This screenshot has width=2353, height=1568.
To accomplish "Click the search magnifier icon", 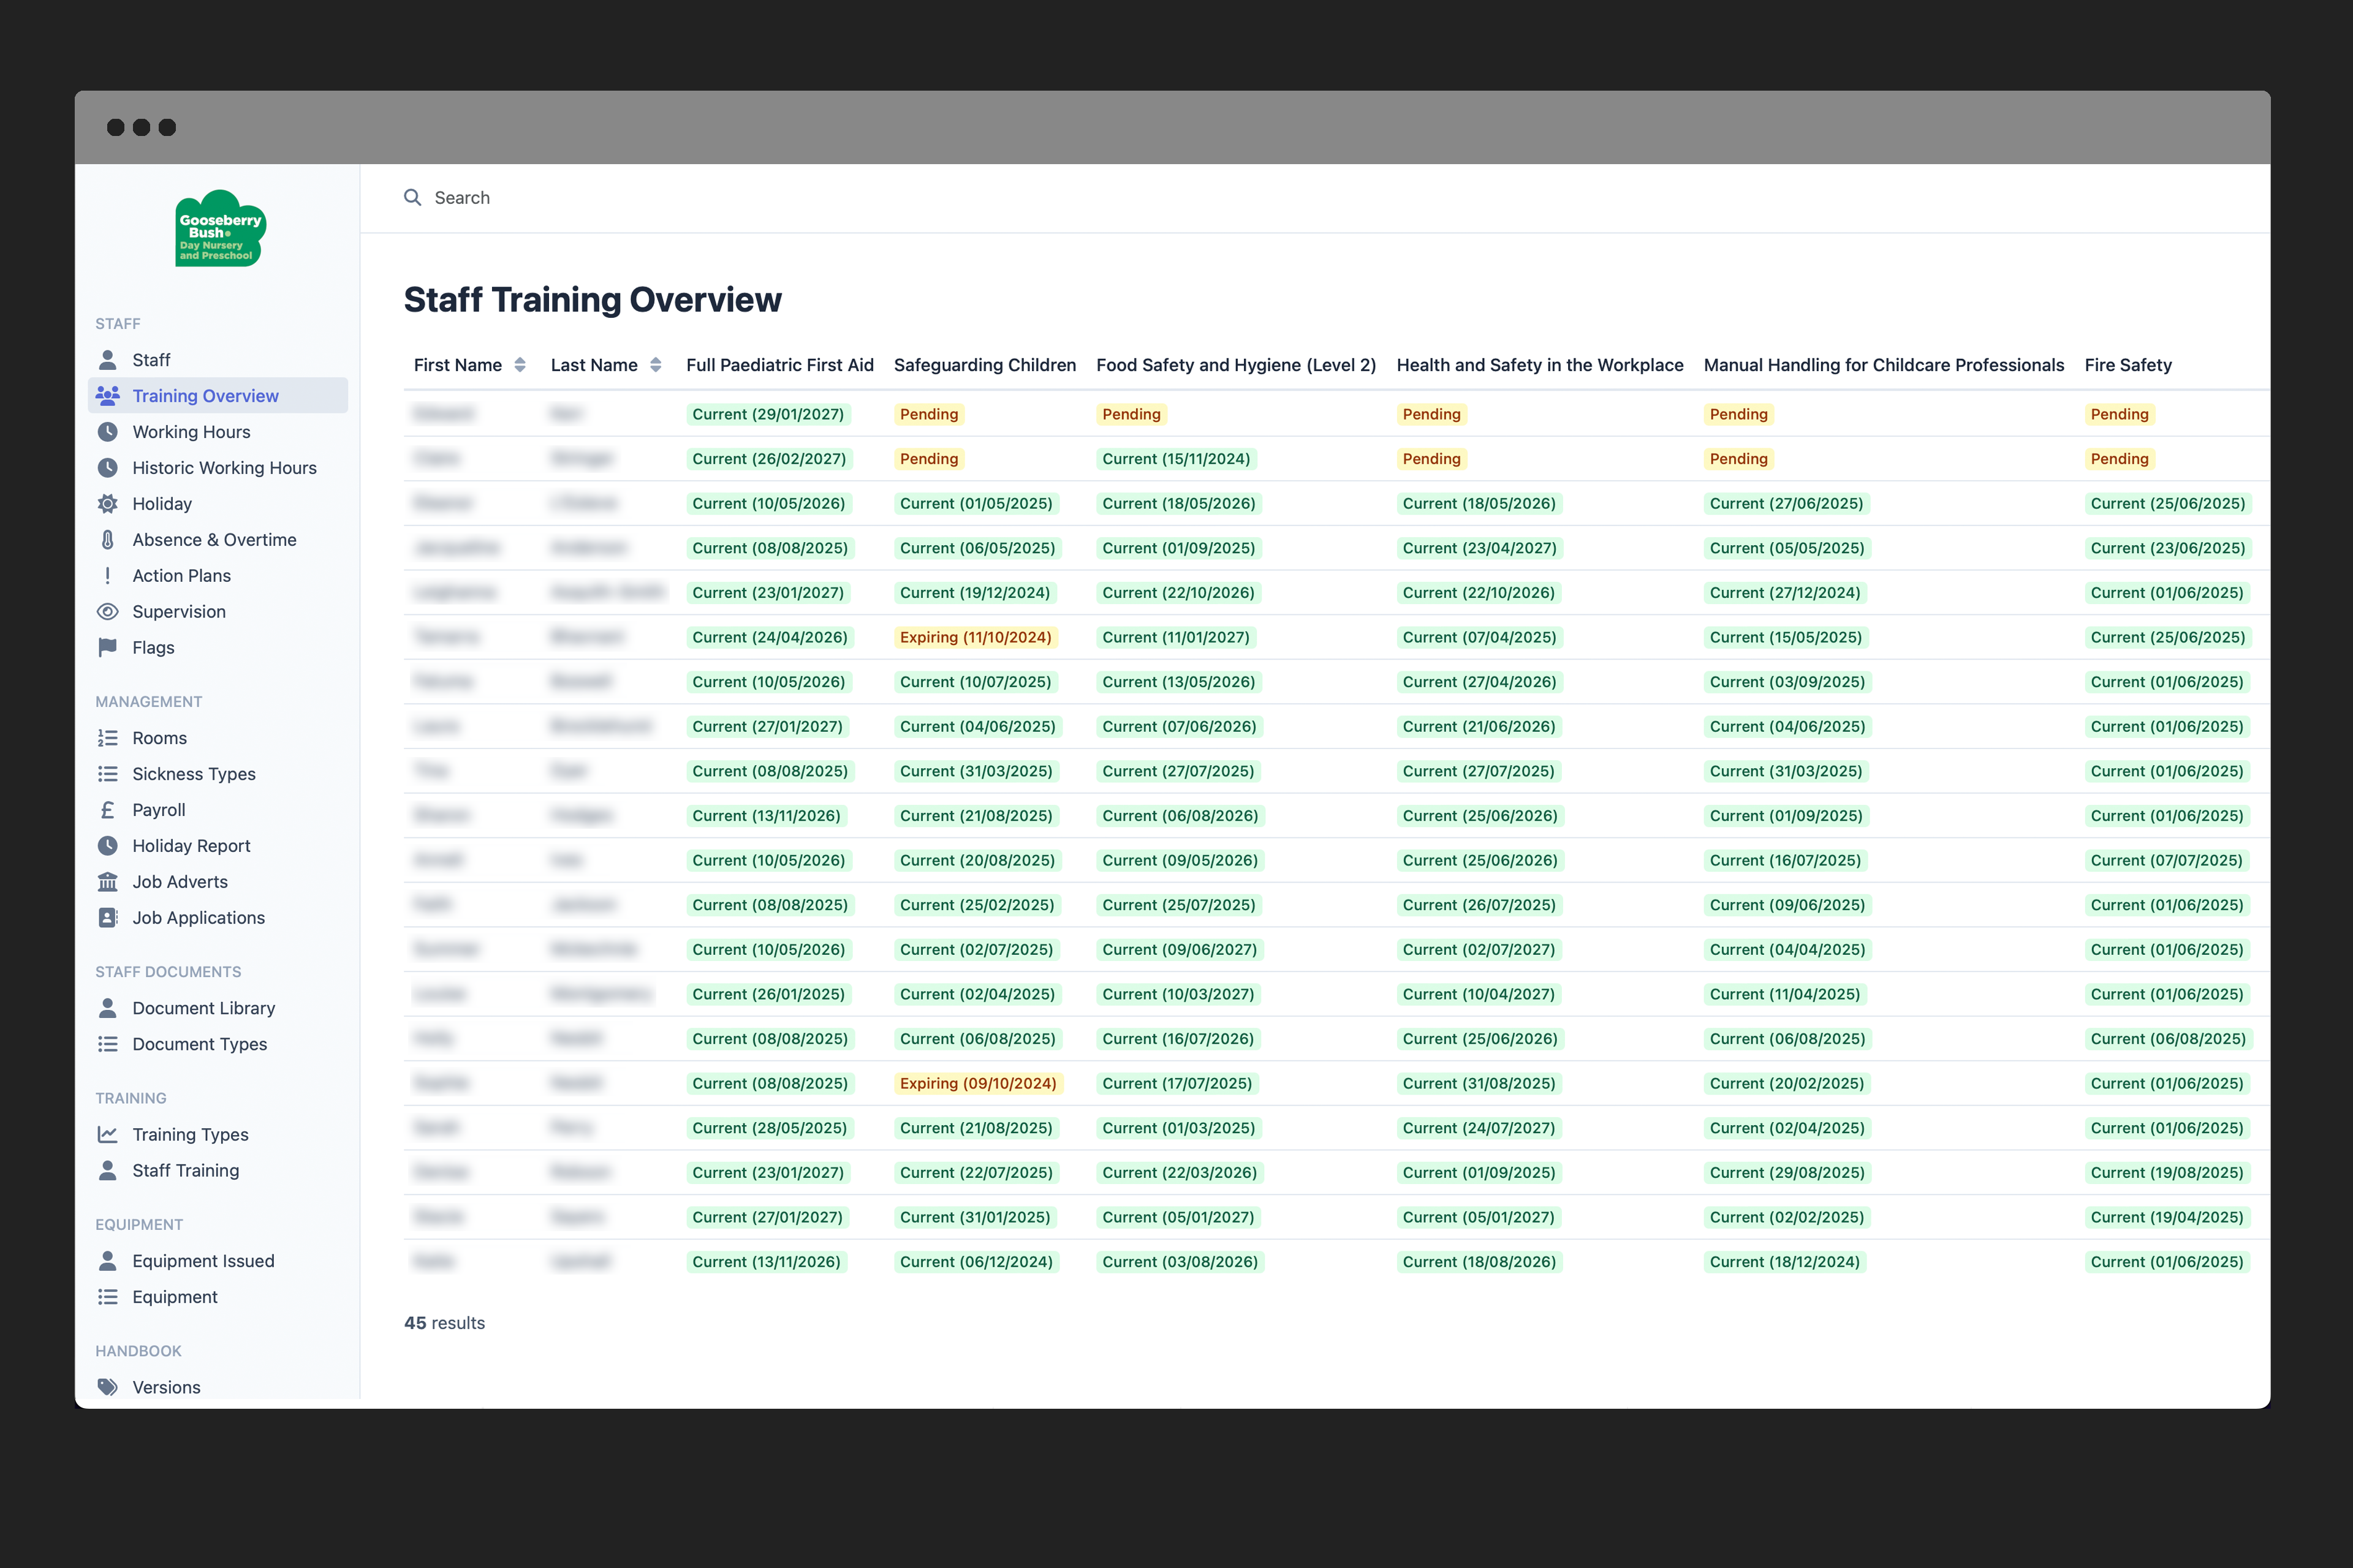I will (413, 197).
